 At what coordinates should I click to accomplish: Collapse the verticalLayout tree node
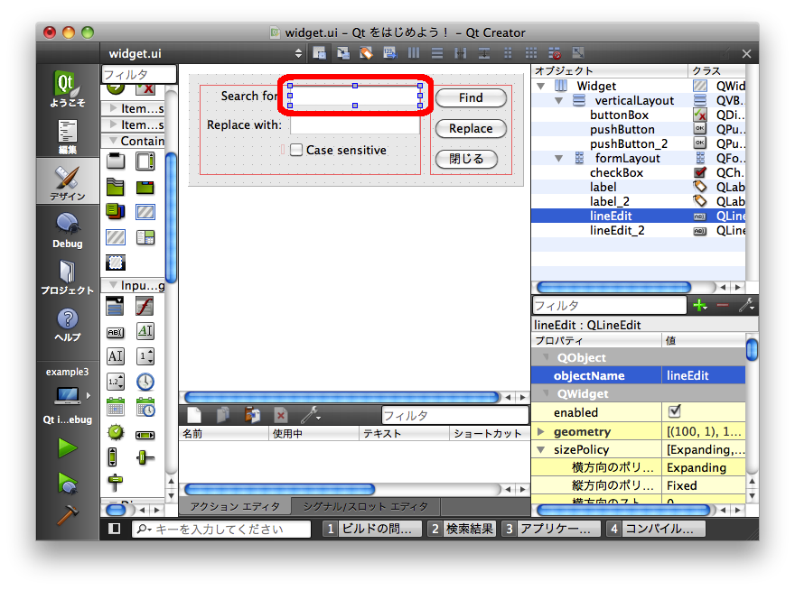click(559, 101)
